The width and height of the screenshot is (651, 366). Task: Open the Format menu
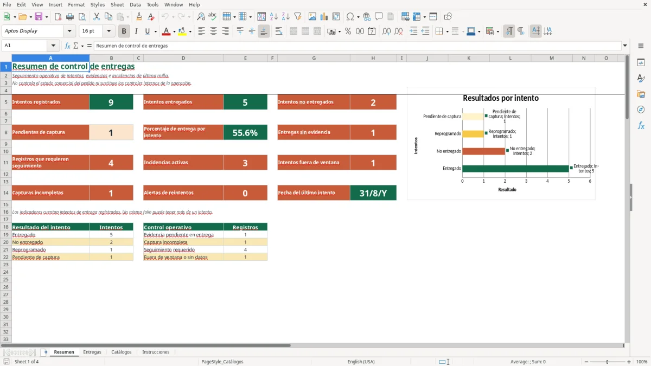76,4
